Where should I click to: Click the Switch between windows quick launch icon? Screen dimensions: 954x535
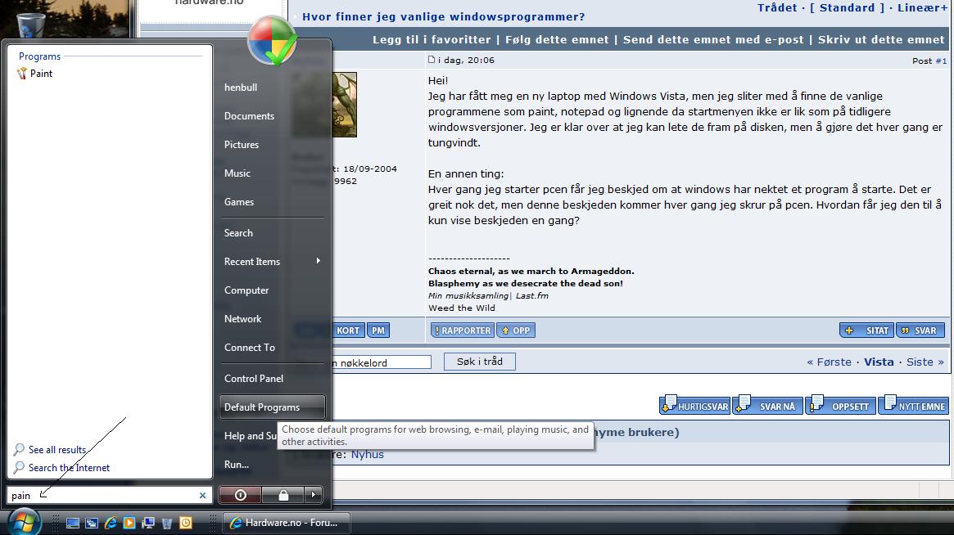92,523
